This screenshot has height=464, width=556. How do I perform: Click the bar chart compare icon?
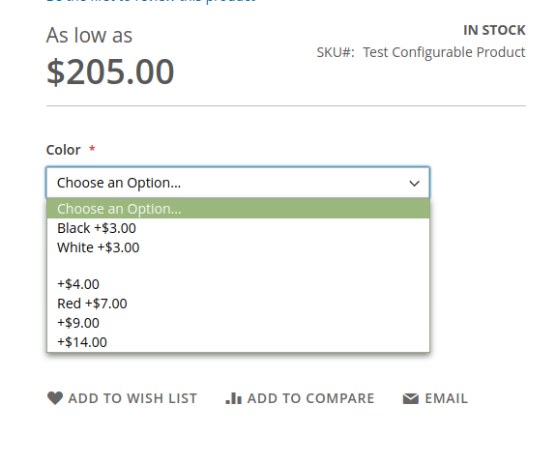tap(234, 398)
